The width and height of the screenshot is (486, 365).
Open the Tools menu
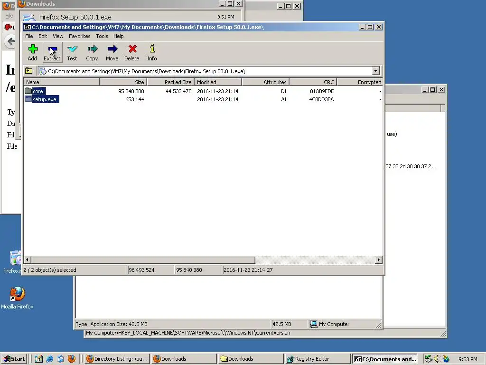click(102, 36)
